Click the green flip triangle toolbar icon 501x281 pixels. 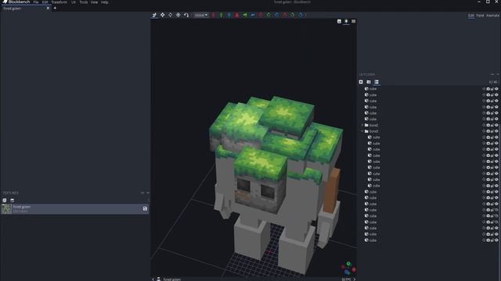(x=245, y=15)
